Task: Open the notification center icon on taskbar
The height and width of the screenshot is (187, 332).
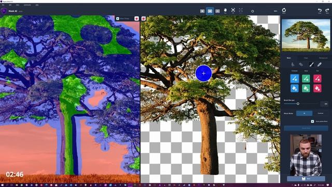Action: click(x=328, y=185)
